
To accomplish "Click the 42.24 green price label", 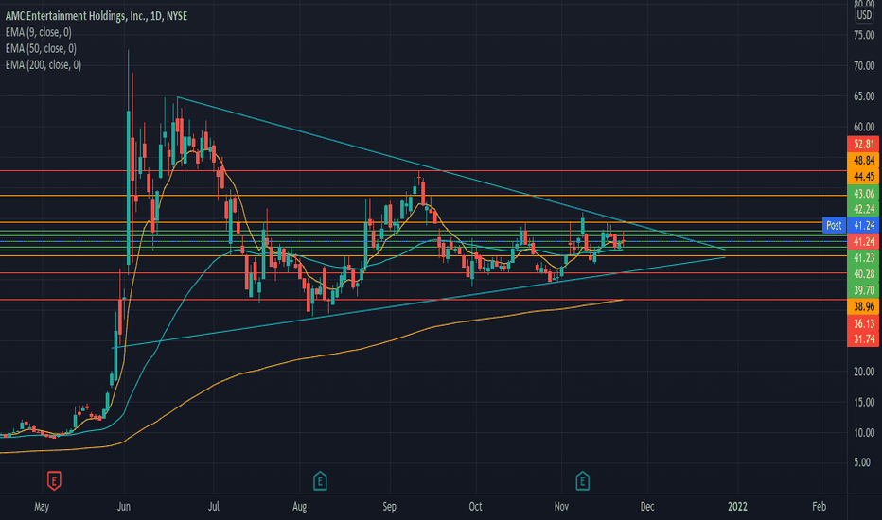I will pyautogui.click(x=863, y=209).
